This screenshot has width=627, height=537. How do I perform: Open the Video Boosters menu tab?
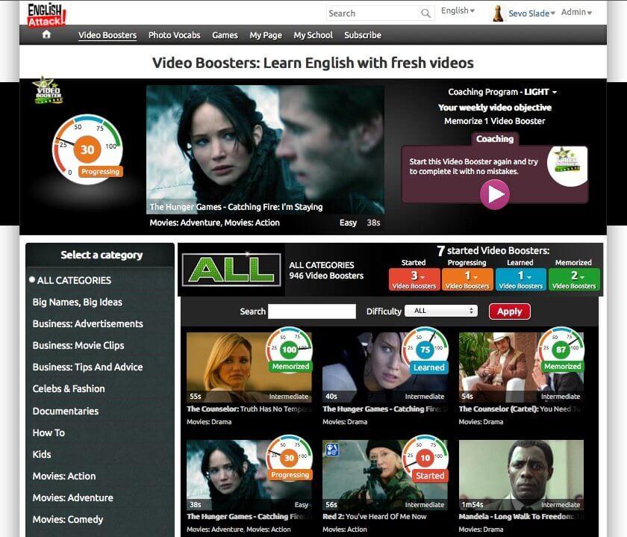107,35
